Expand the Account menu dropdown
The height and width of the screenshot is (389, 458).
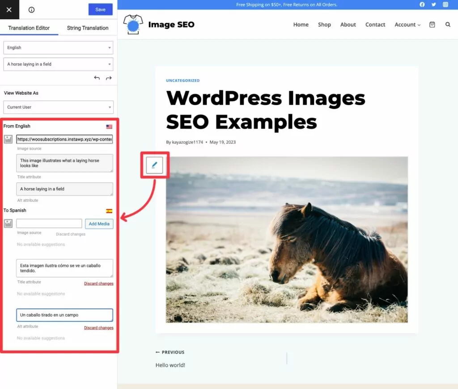[407, 25]
